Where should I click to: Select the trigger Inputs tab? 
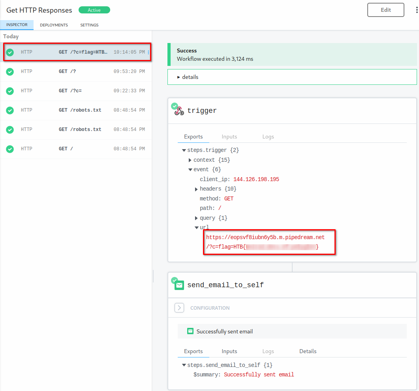coord(229,137)
